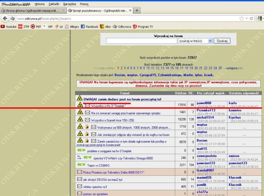Open the address bar history dropdown arrow
The width and height of the screenshot is (264, 196).
247,19
